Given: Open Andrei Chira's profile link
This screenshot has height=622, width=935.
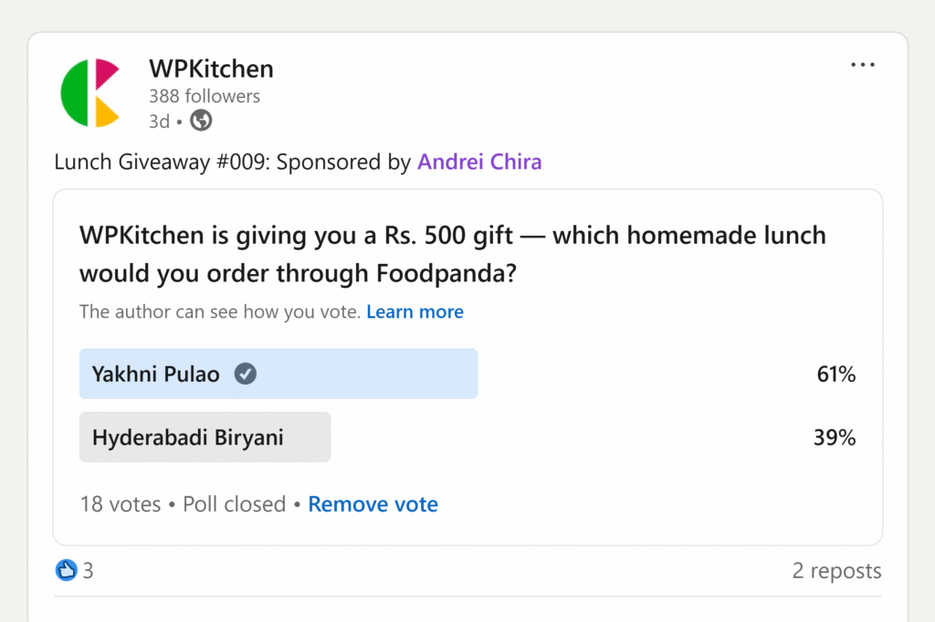Looking at the screenshot, I should [x=479, y=163].
